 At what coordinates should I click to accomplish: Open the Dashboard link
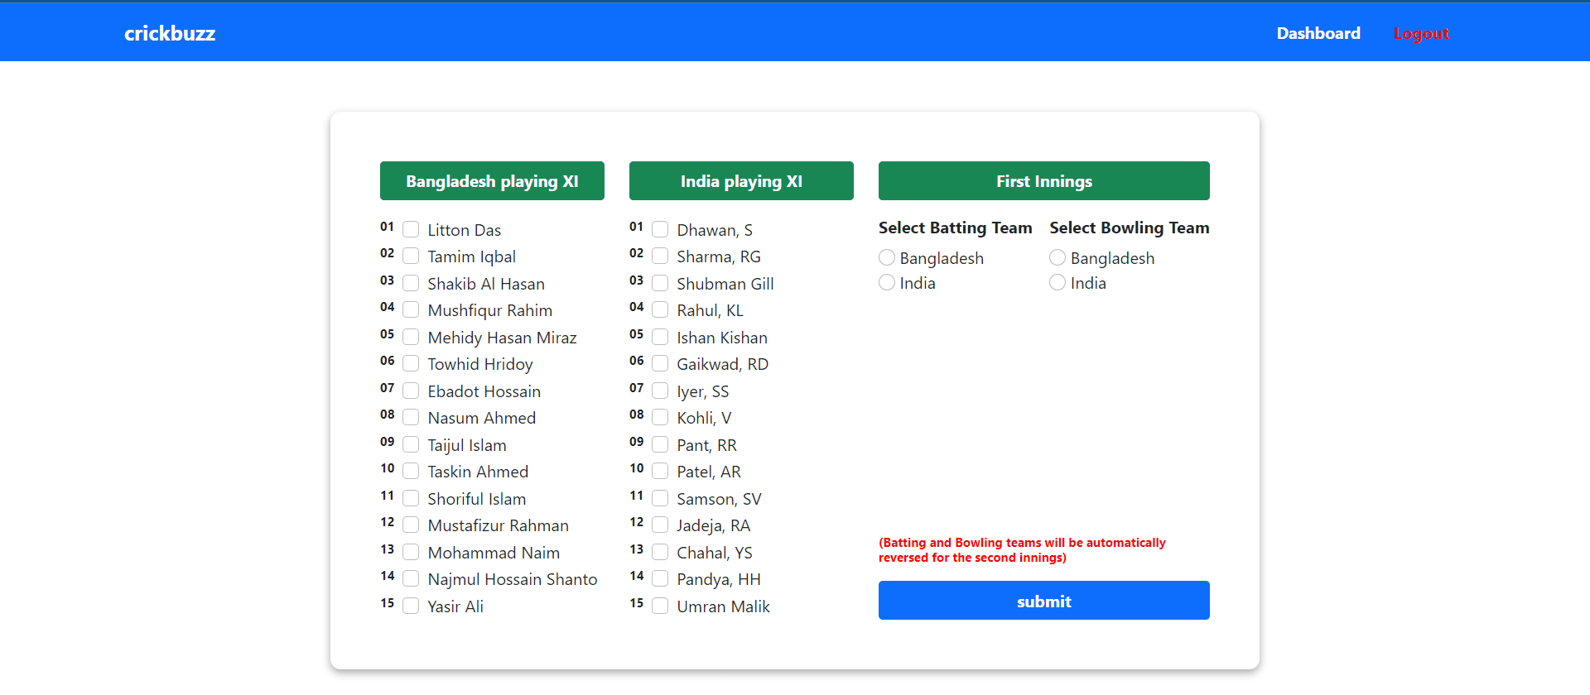pos(1318,33)
